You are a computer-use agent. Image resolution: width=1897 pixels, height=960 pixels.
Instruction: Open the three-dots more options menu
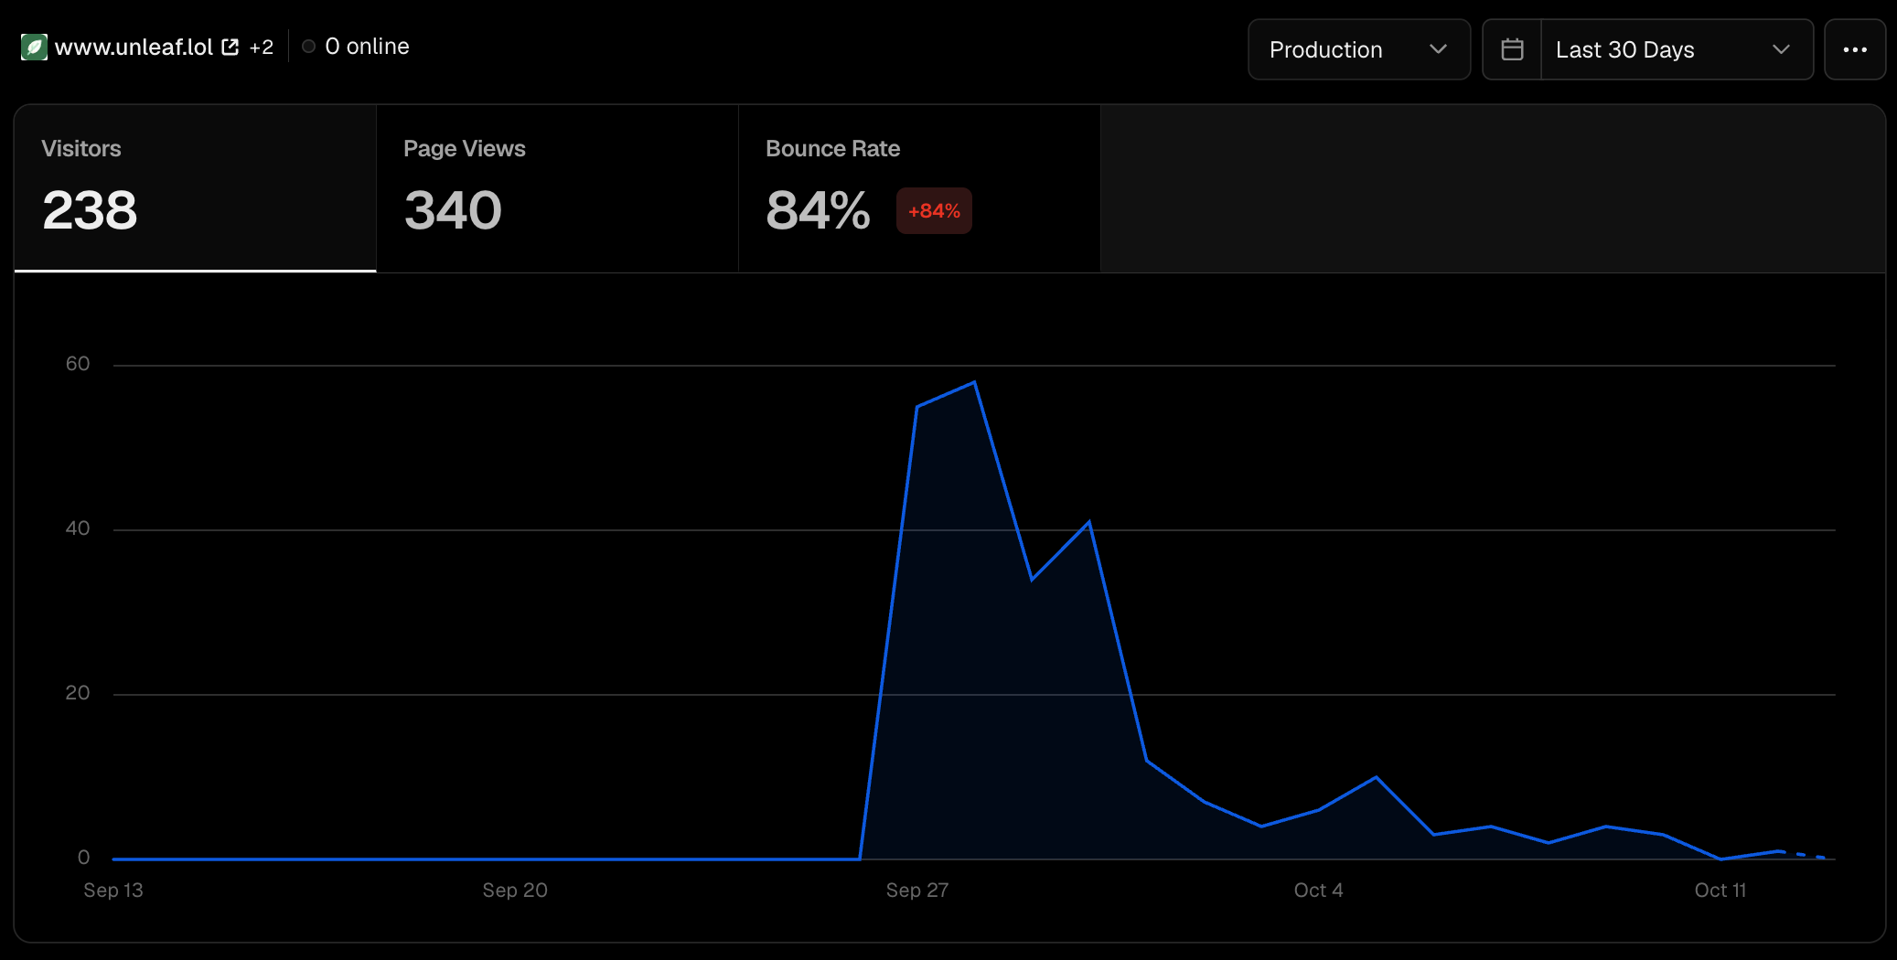pyautogui.click(x=1855, y=49)
